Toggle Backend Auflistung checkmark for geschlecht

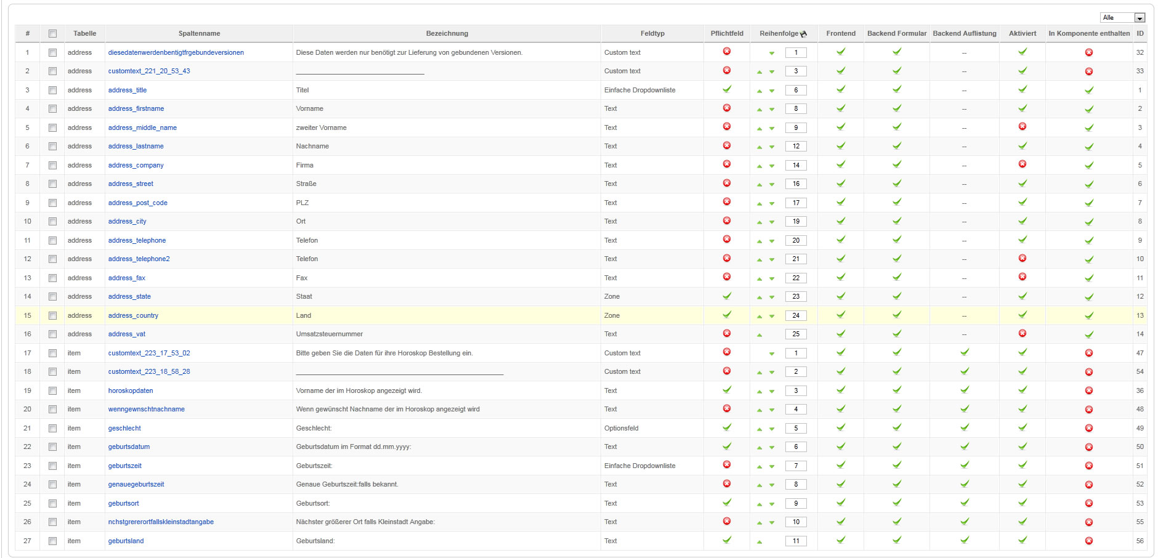(x=965, y=427)
